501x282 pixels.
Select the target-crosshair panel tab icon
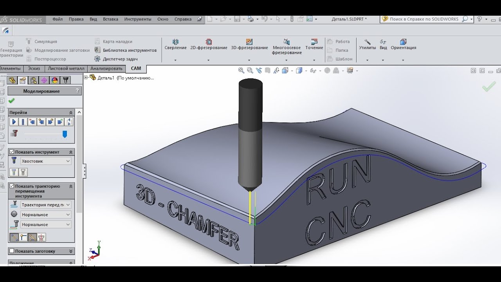coord(44,80)
